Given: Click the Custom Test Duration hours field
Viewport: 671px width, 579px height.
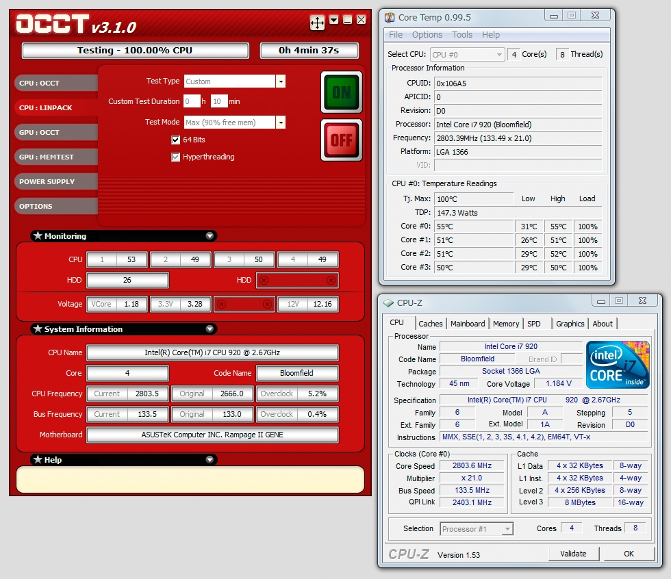Looking at the screenshot, I should coord(192,101).
